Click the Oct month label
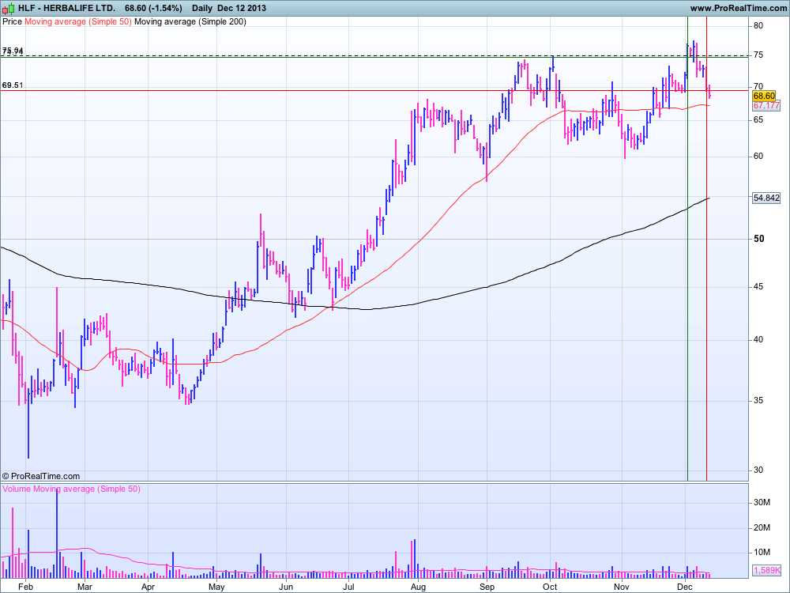The image size is (790, 593). point(550,587)
